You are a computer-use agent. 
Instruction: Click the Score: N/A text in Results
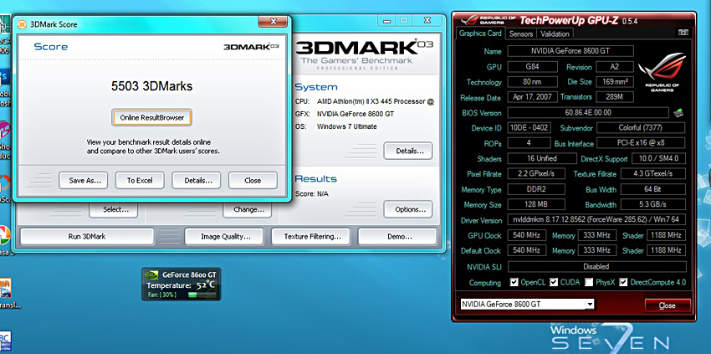[312, 194]
